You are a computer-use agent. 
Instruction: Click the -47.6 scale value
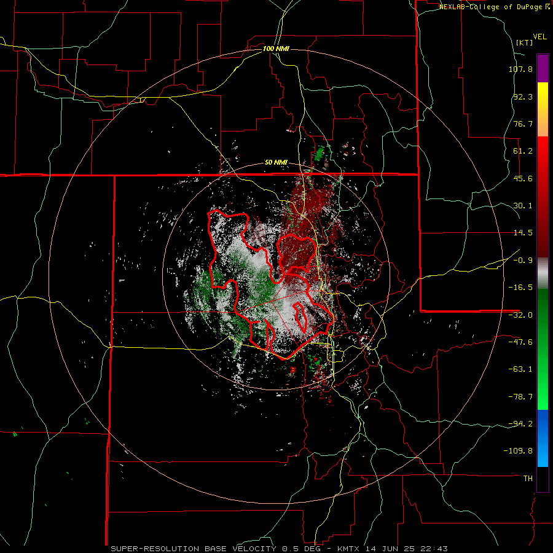pos(520,342)
